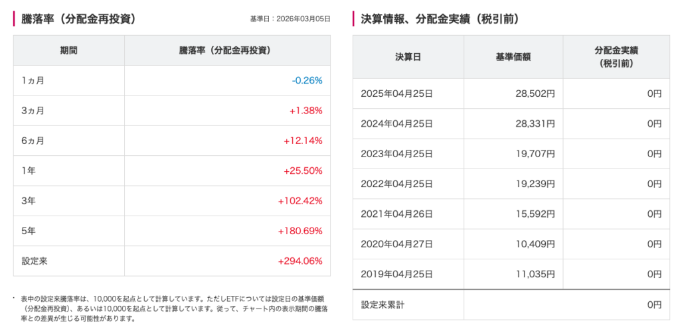Image resolution: width=680 pixels, height=331 pixels.
Task: Click the 2025年04月25日 settlement date
Action: pos(396,94)
